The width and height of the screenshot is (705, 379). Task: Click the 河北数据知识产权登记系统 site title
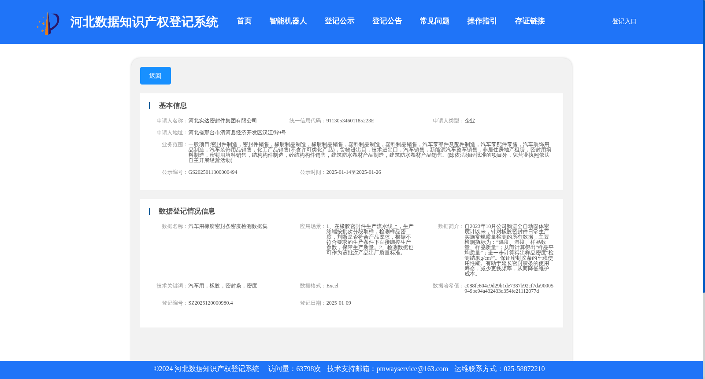tap(144, 22)
